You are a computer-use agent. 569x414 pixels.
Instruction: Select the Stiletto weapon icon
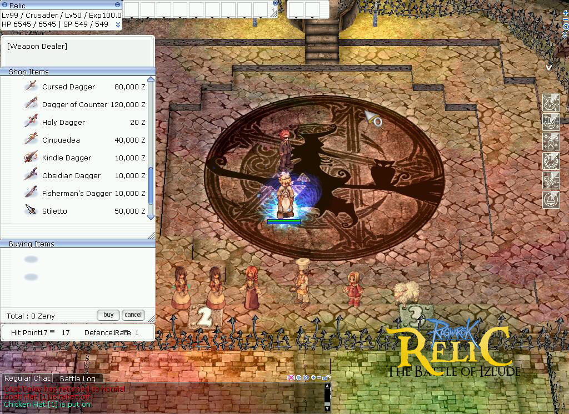pos(31,210)
